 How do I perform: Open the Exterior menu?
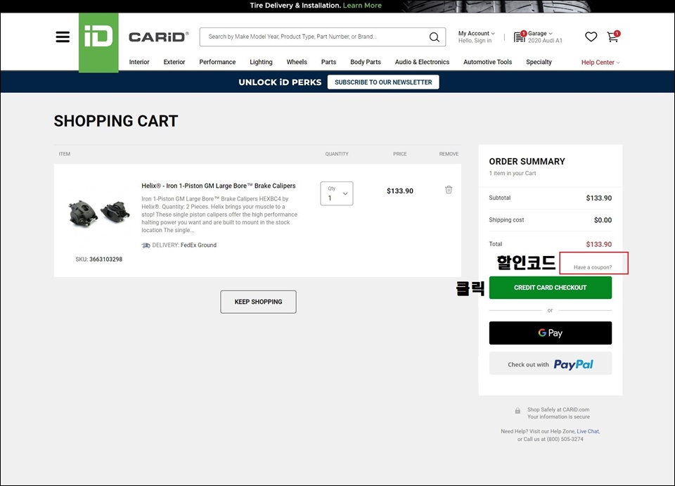pyautogui.click(x=174, y=62)
